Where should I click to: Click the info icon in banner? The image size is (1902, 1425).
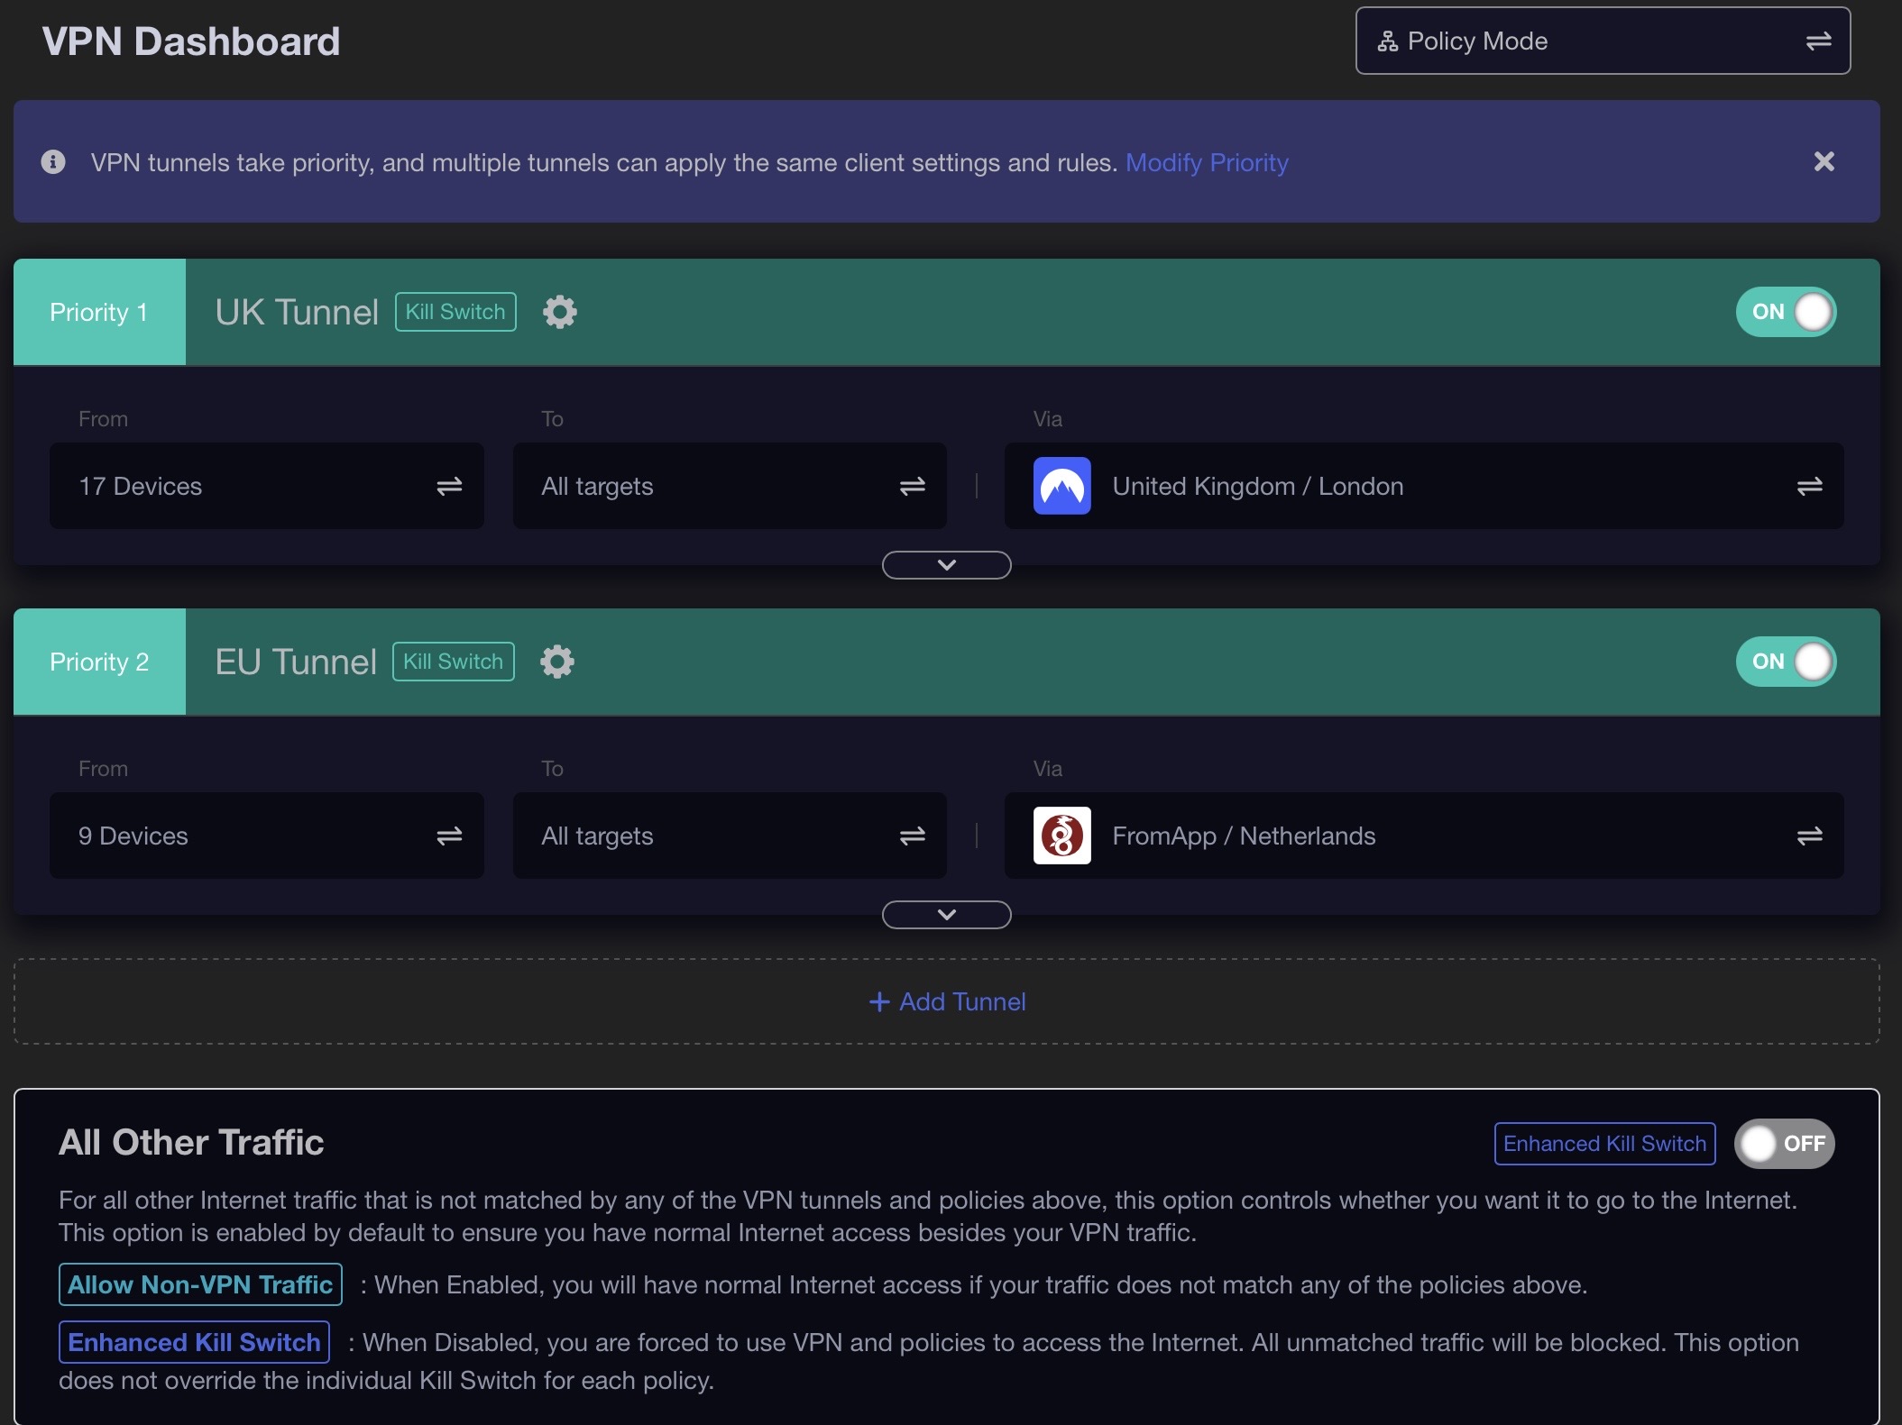click(x=53, y=161)
